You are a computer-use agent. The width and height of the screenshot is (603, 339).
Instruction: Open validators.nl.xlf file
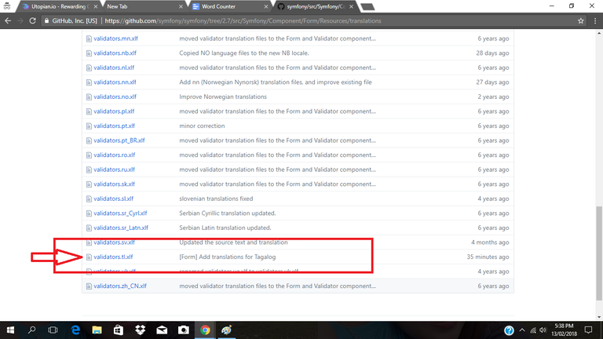114,67
